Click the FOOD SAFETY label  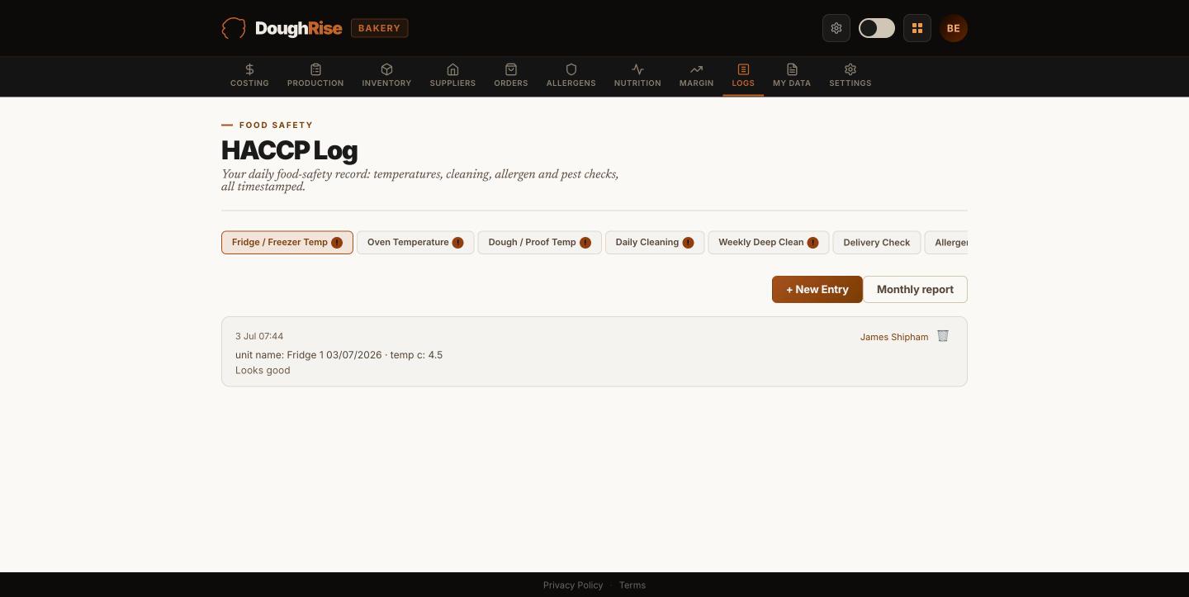pyautogui.click(x=276, y=126)
